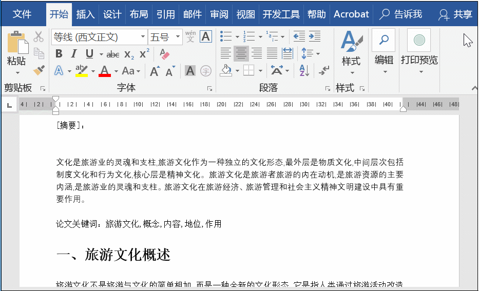
Task: Switch to 开发工具 tab
Action: (x=281, y=14)
